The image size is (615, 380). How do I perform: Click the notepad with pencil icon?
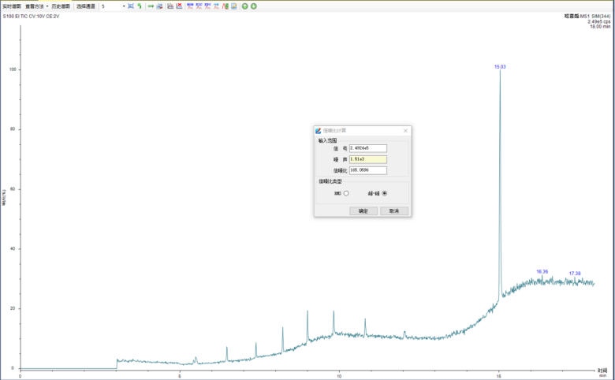click(x=233, y=6)
